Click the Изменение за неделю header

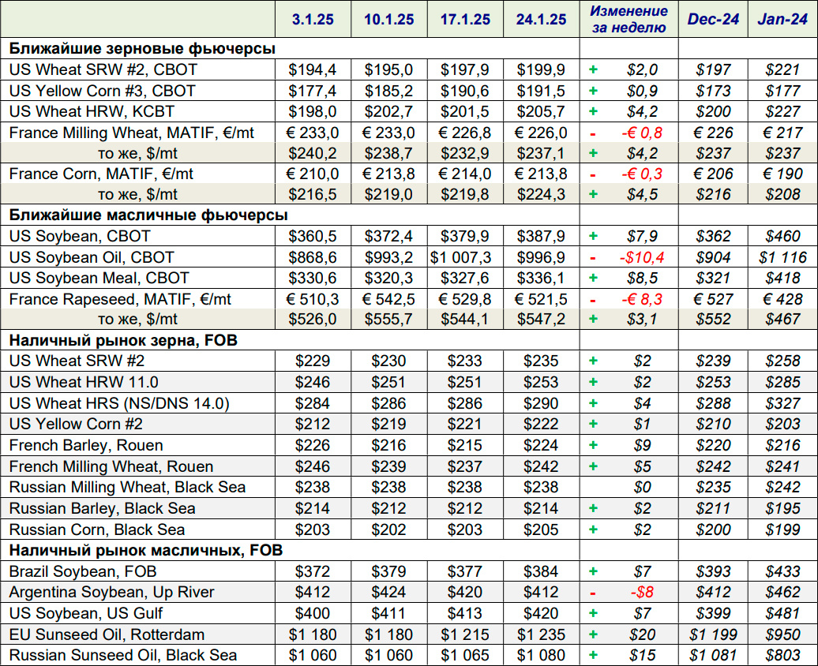point(629,19)
